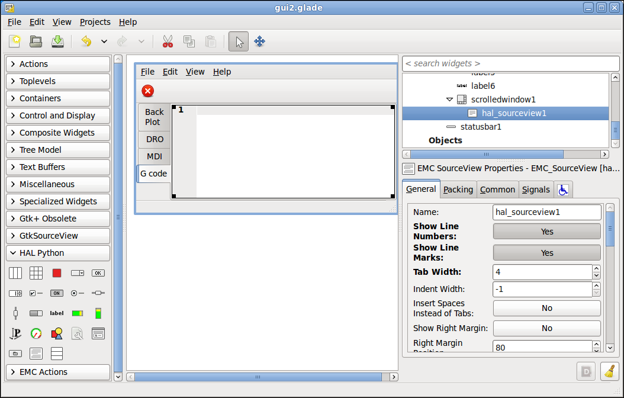
Task: Save the current project
Action: tap(57, 41)
